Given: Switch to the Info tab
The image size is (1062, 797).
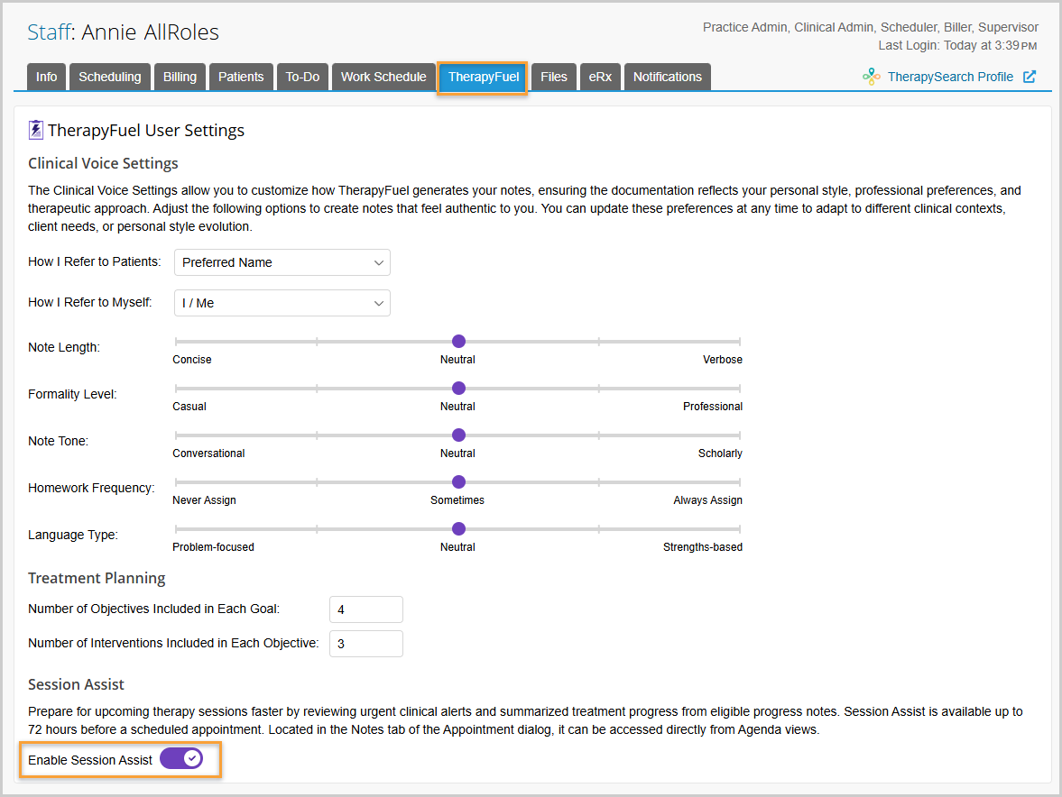Looking at the screenshot, I should (x=47, y=78).
